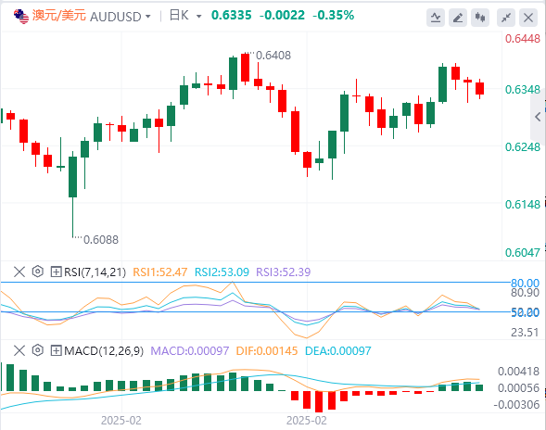Open the indicator chart icon in toolbar

point(436,17)
